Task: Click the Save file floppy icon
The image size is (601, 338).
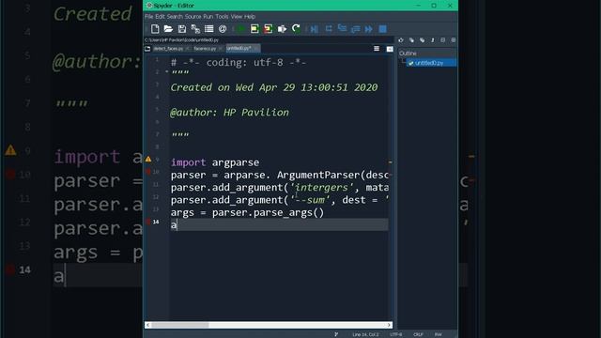Action: (182, 29)
